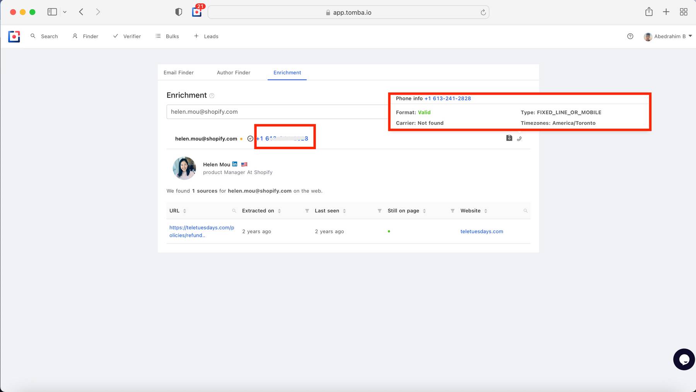Click the help question mark icon

click(630, 36)
